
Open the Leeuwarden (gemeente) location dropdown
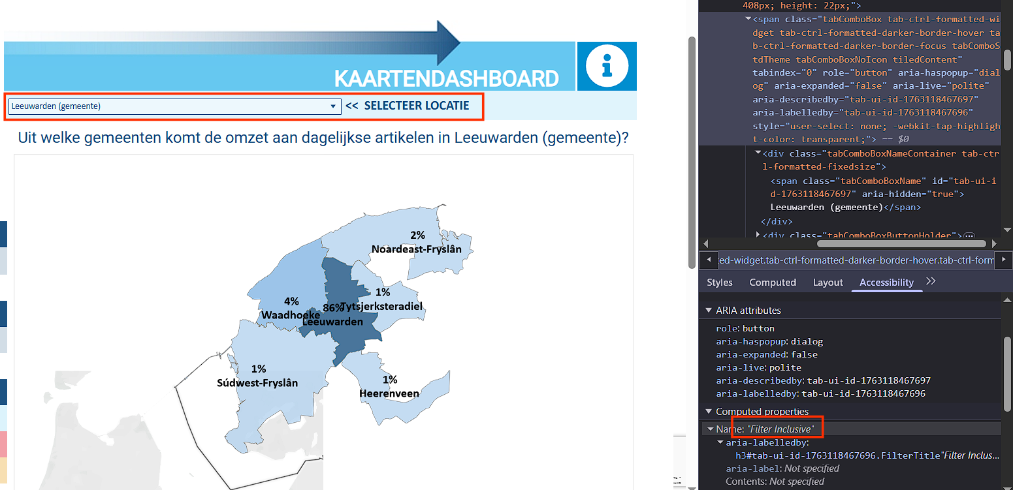coord(174,106)
